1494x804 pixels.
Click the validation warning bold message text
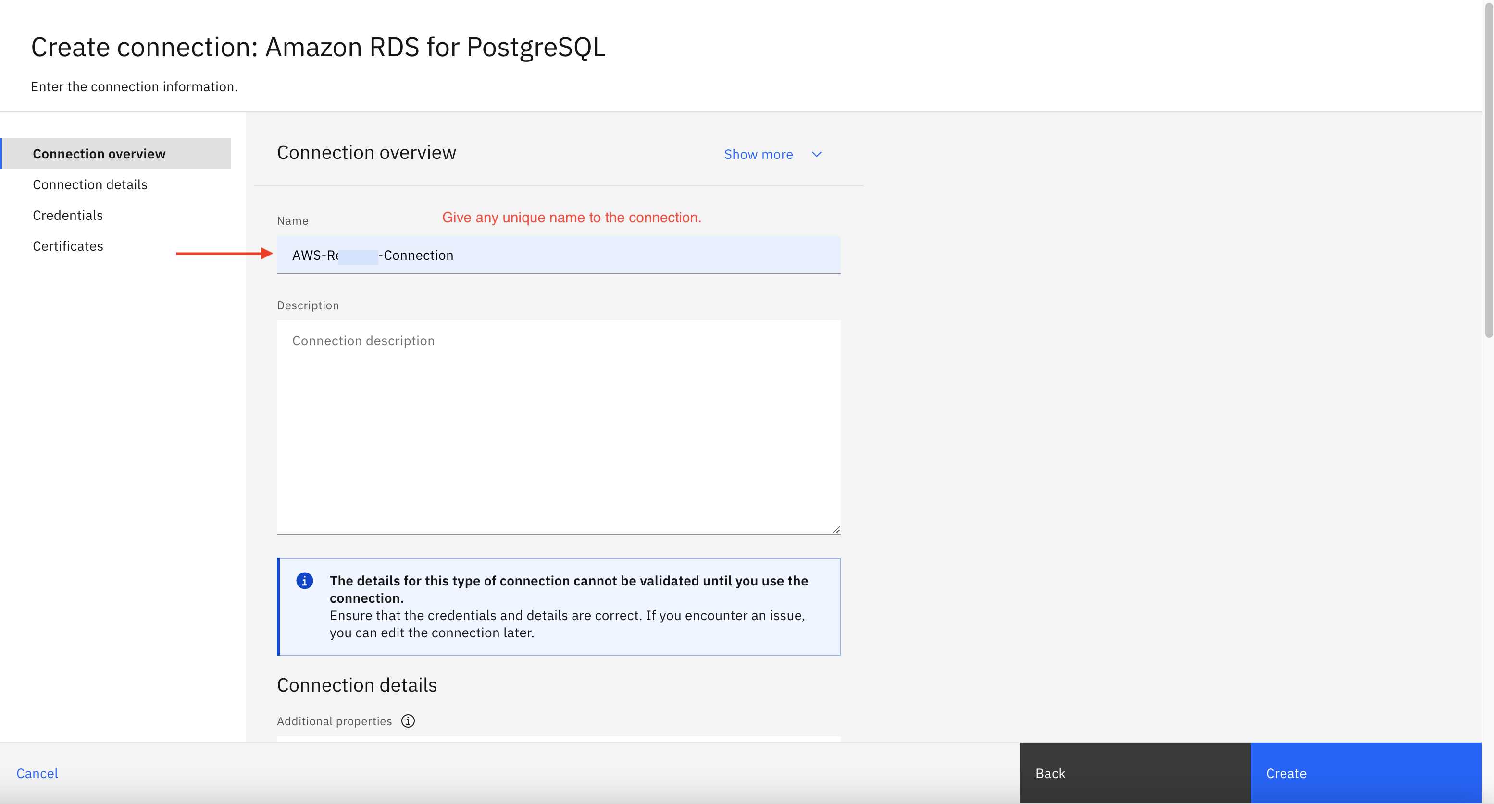coord(568,589)
